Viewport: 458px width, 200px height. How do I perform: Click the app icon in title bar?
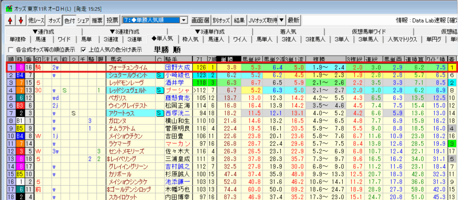pyautogui.click(x=5, y=5)
